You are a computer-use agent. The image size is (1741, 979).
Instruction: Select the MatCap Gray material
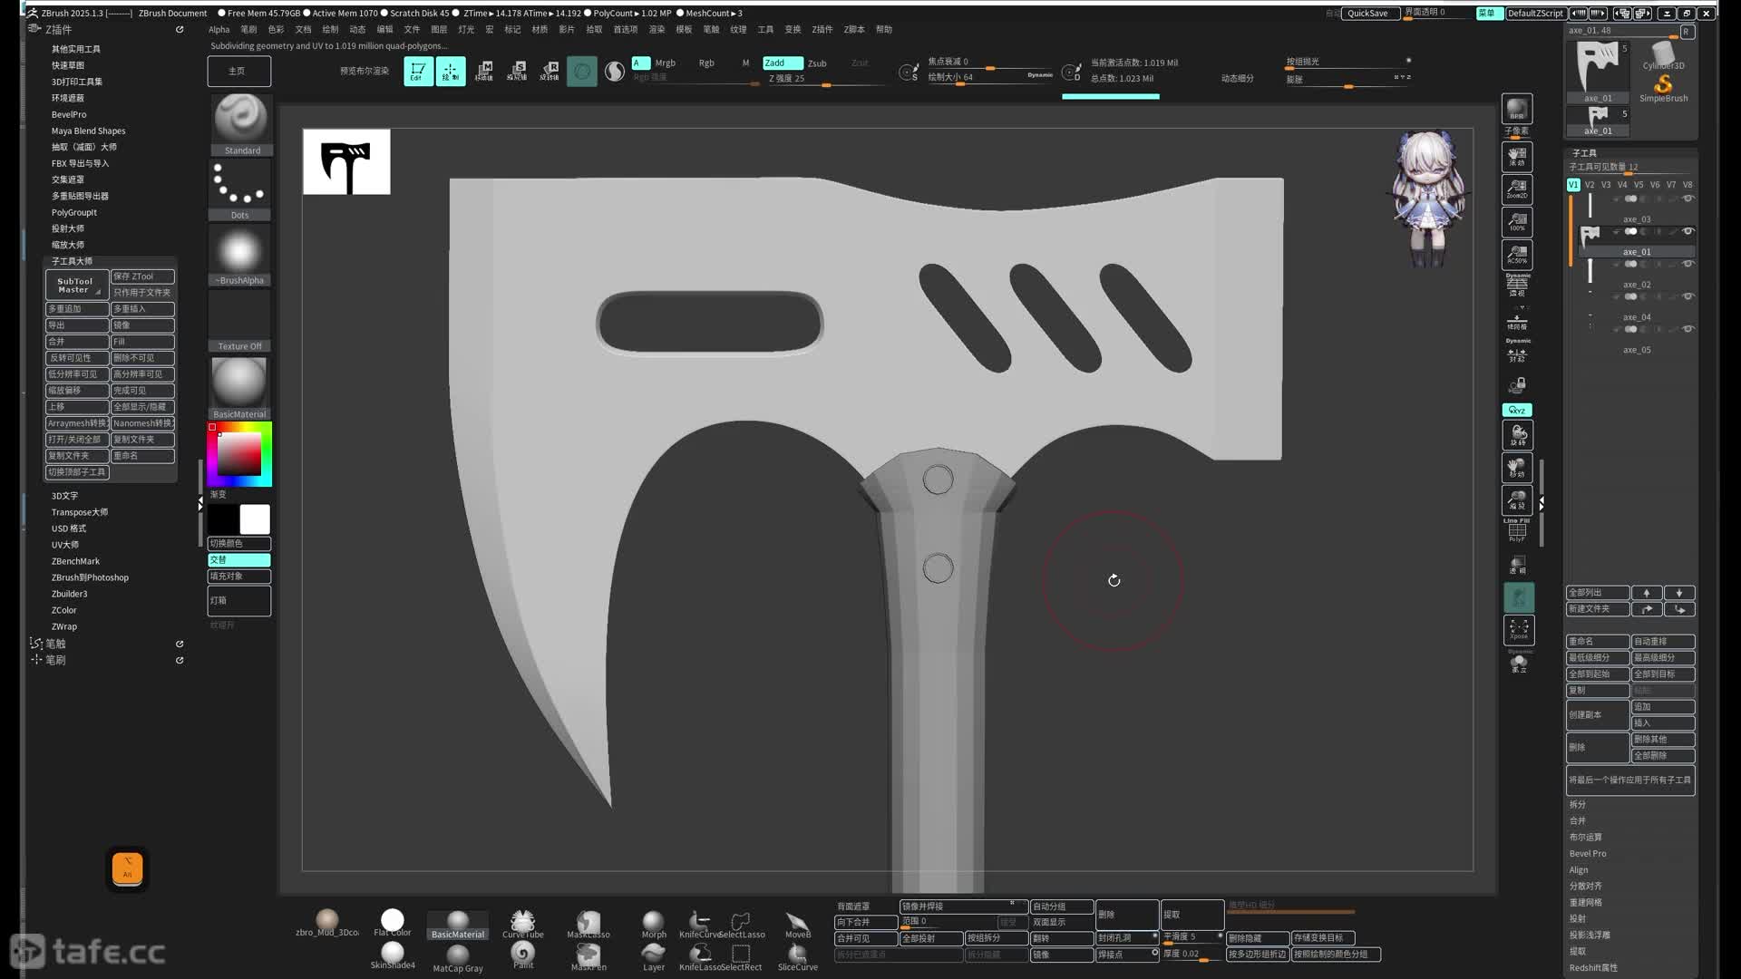(x=458, y=957)
